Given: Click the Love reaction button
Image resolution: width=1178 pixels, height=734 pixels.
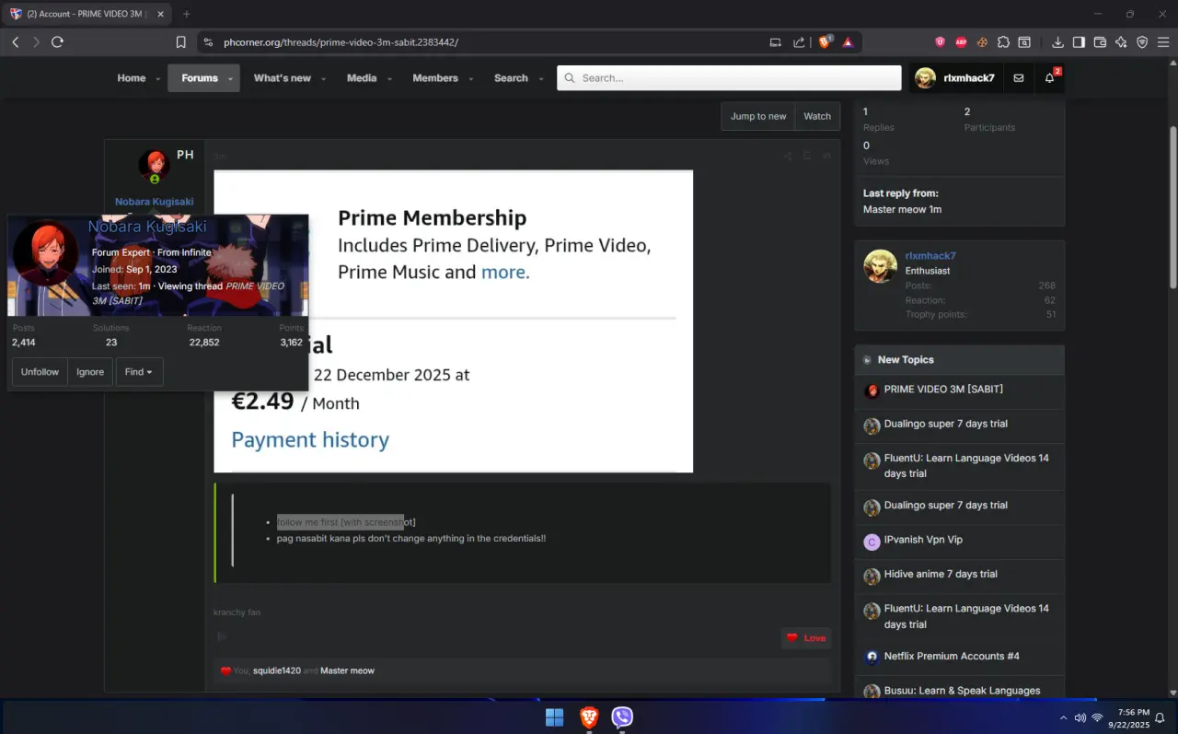Looking at the screenshot, I should 806,638.
